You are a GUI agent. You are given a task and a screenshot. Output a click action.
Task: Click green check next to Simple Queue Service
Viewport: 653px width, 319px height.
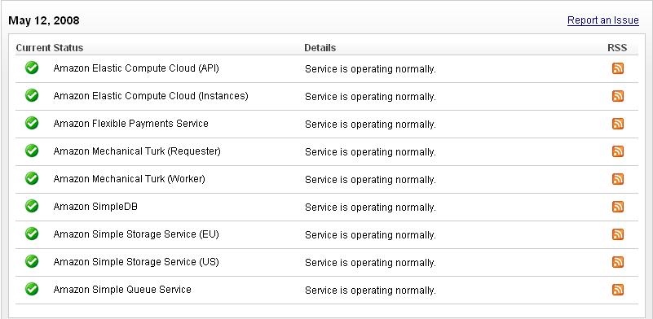click(32, 289)
